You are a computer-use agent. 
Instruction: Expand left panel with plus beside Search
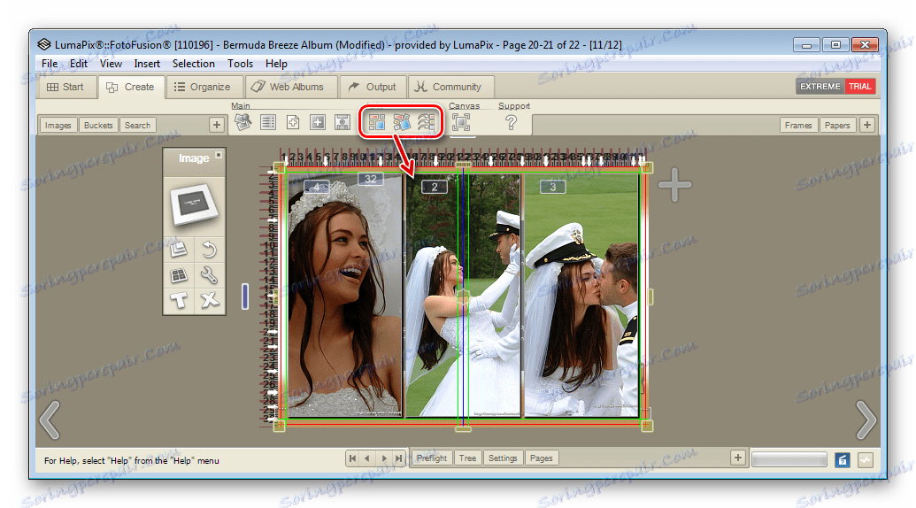click(x=216, y=125)
